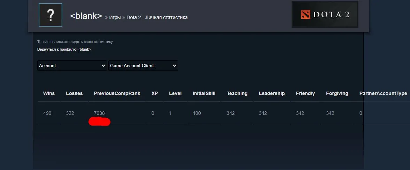The height and width of the screenshot is (170, 410).
Task: Go to the Игры breadcrumb link
Action: click(x=115, y=17)
